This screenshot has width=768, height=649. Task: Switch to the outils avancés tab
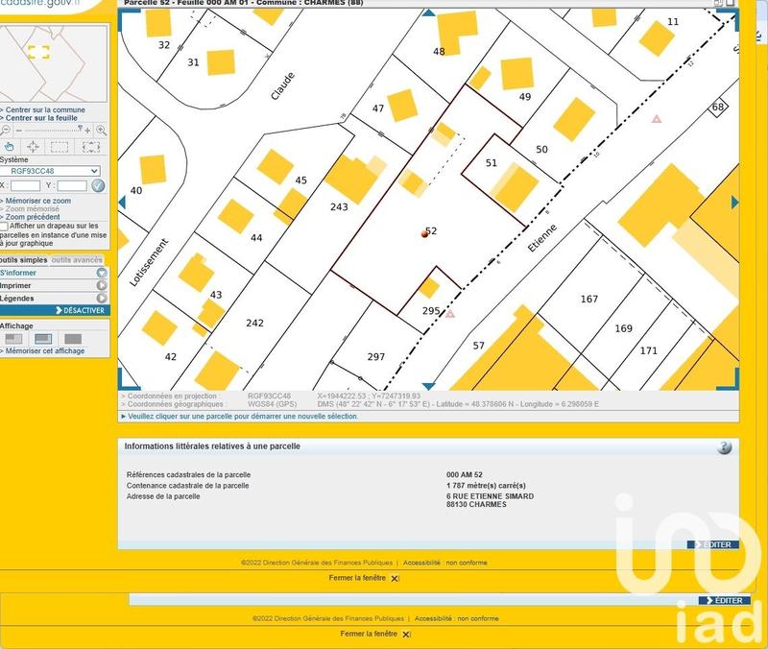[x=77, y=260]
